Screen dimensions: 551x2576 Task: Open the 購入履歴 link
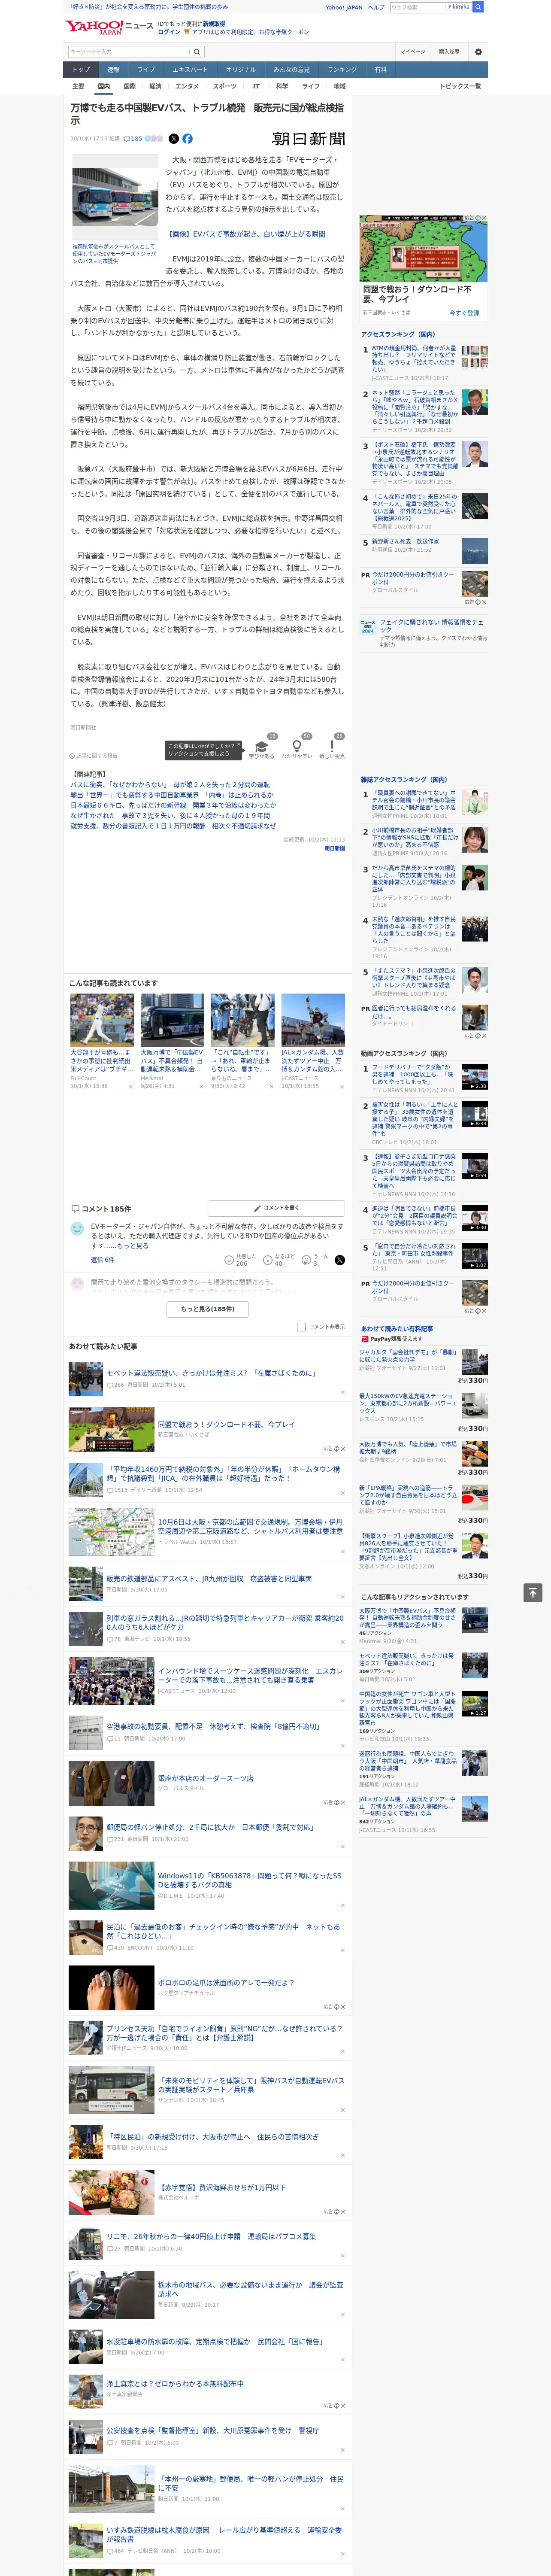449,51
